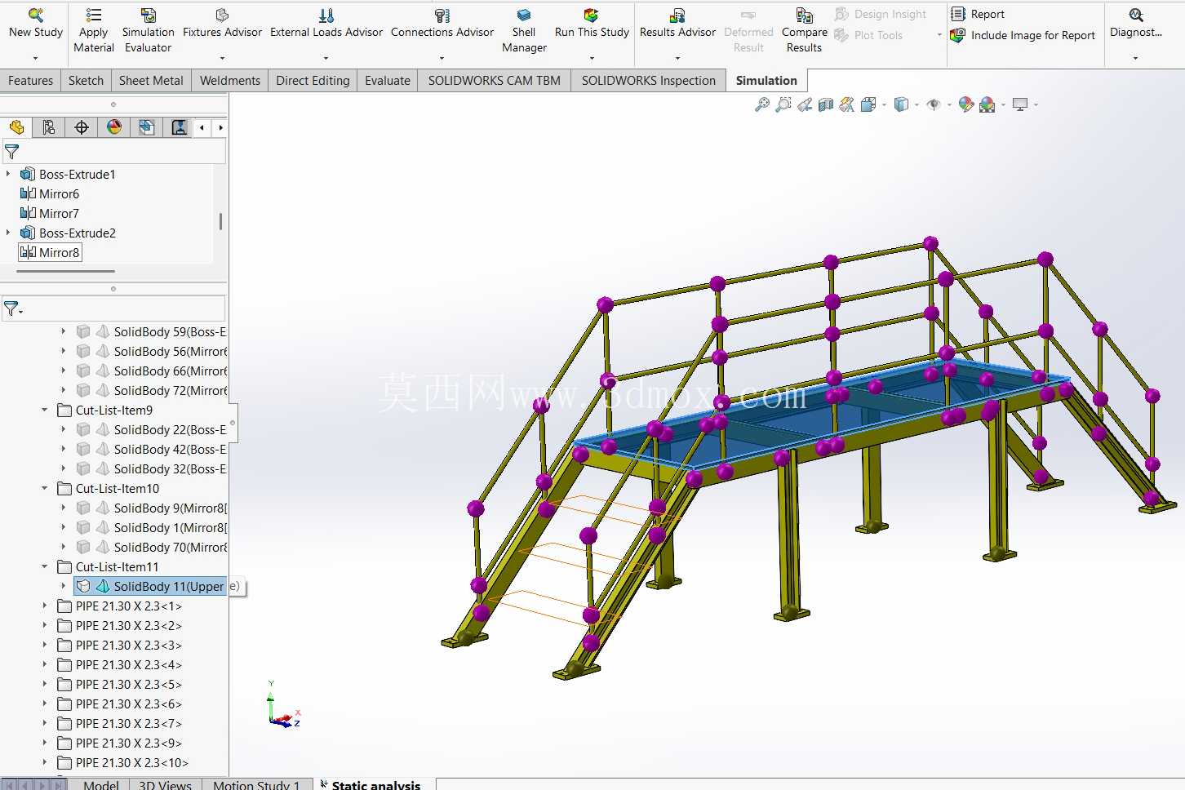Click Run This Study
This screenshot has width=1185, height=790.
592,23
